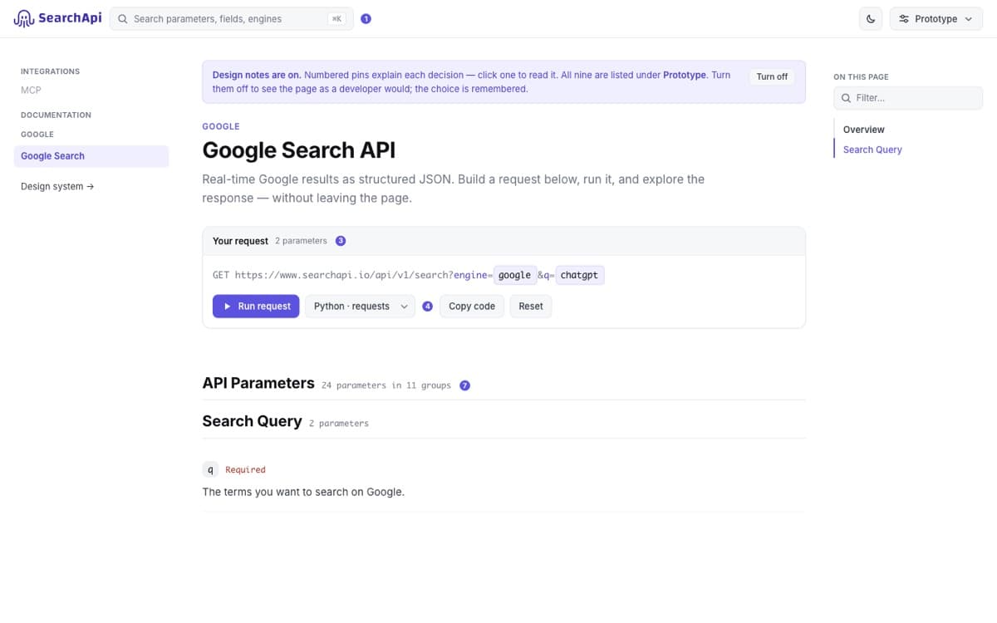997x623 pixels.
Task: Open the Python · requests language dropdown
Action: point(361,307)
